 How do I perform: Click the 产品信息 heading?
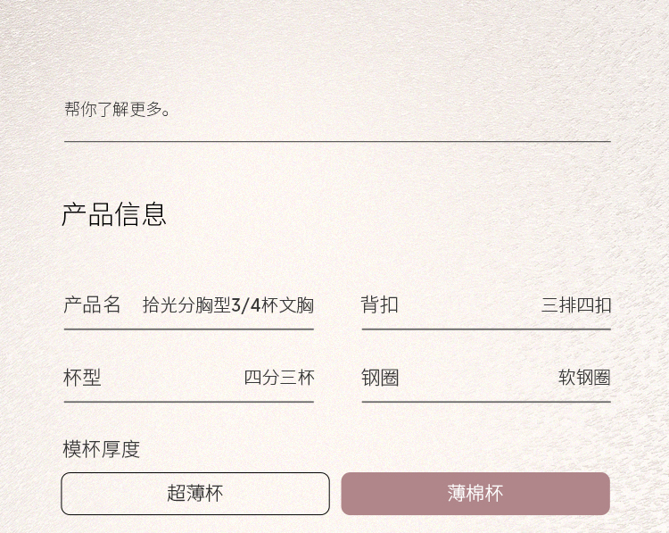[114, 214]
